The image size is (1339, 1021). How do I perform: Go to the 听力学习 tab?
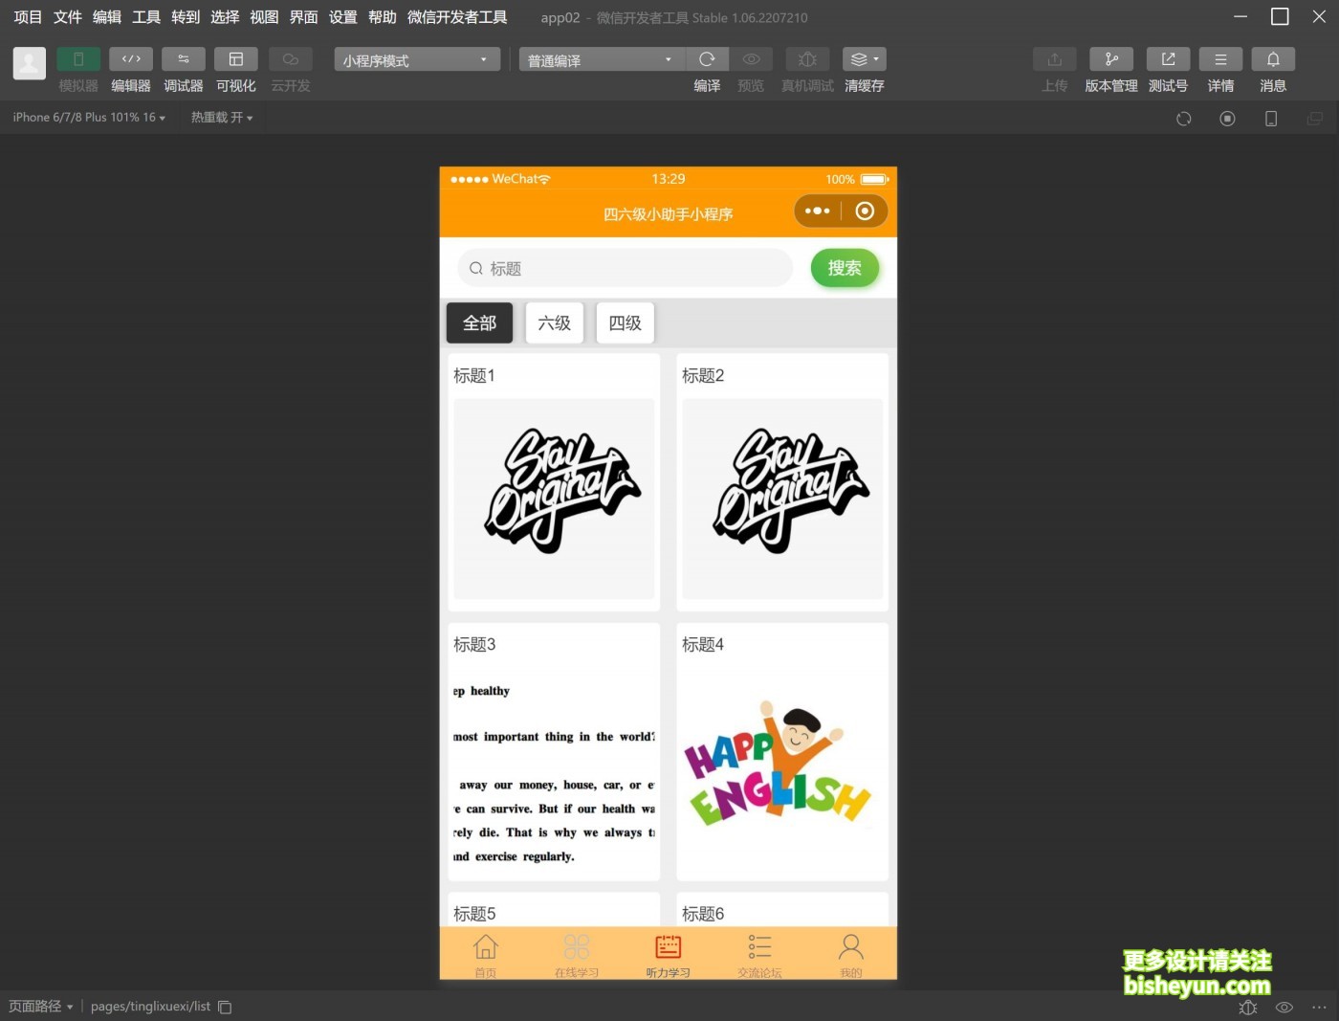tap(669, 954)
